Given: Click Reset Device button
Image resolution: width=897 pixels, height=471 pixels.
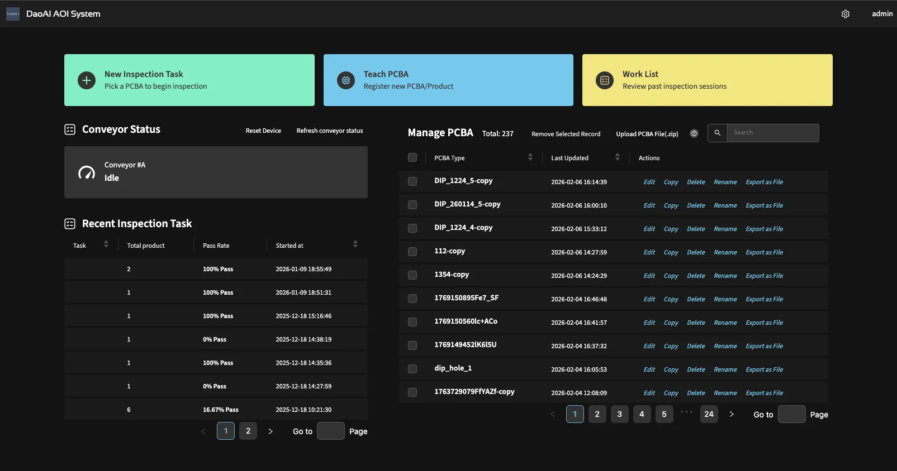Looking at the screenshot, I should tap(263, 131).
